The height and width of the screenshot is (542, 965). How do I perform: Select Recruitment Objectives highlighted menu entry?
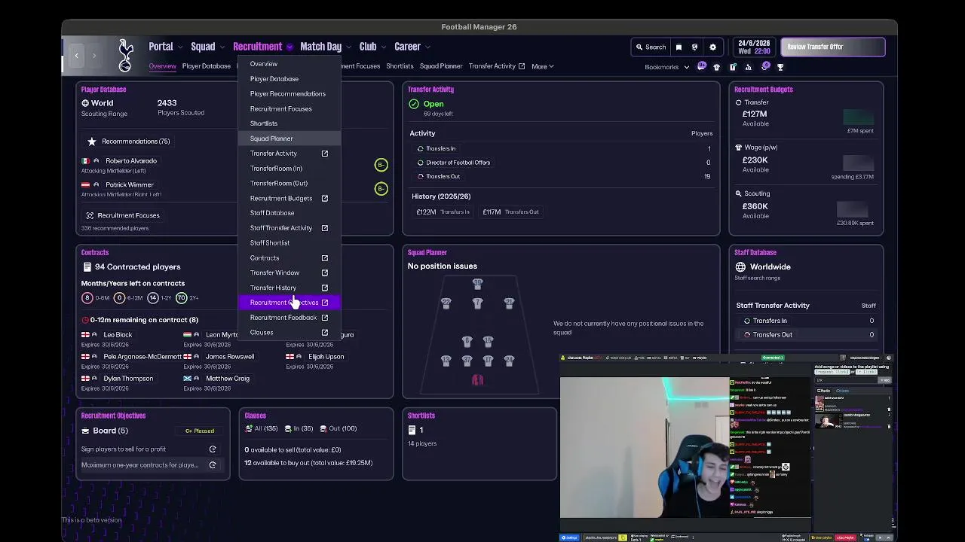(289, 303)
